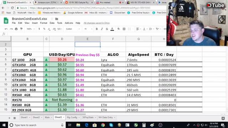Open the Format menu
Viewport: 228px width, 128px height.
[x=43, y=23]
